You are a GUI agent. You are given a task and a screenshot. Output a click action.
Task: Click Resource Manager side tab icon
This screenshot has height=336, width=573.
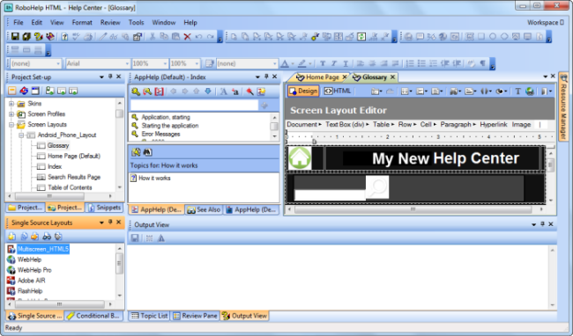click(564, 77)
